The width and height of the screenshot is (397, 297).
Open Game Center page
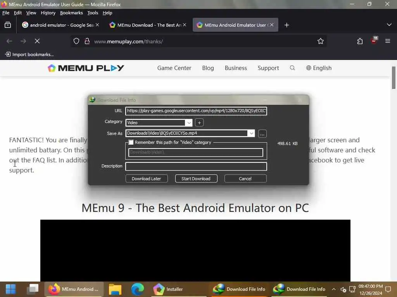[174, 68]
